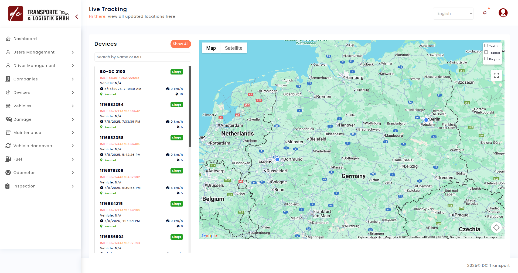
Task: Select the Map view tab
Action: [211, 48]
